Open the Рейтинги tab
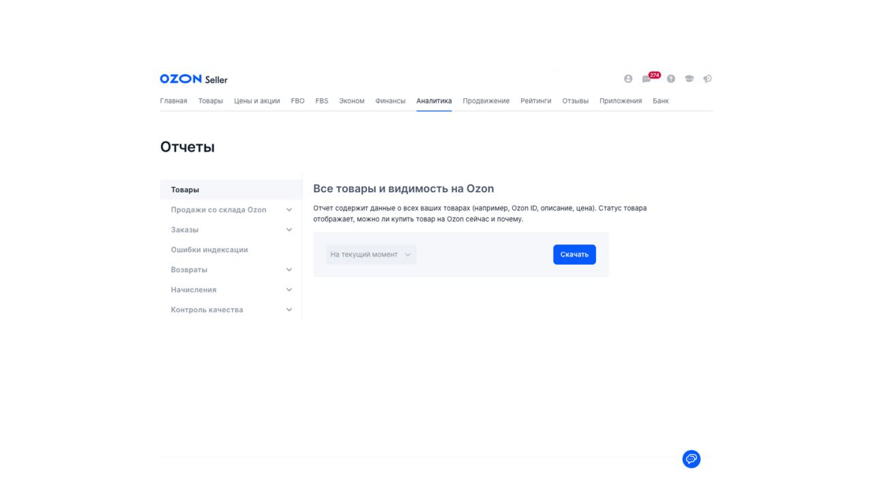Image resolution: width=873 pixels, height=491 pixels. 536,101
